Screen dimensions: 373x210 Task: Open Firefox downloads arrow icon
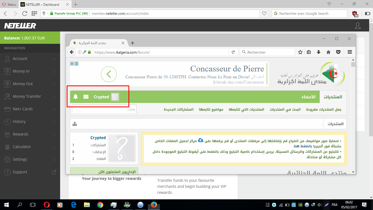pyautogui.click(x=319, y=52)
